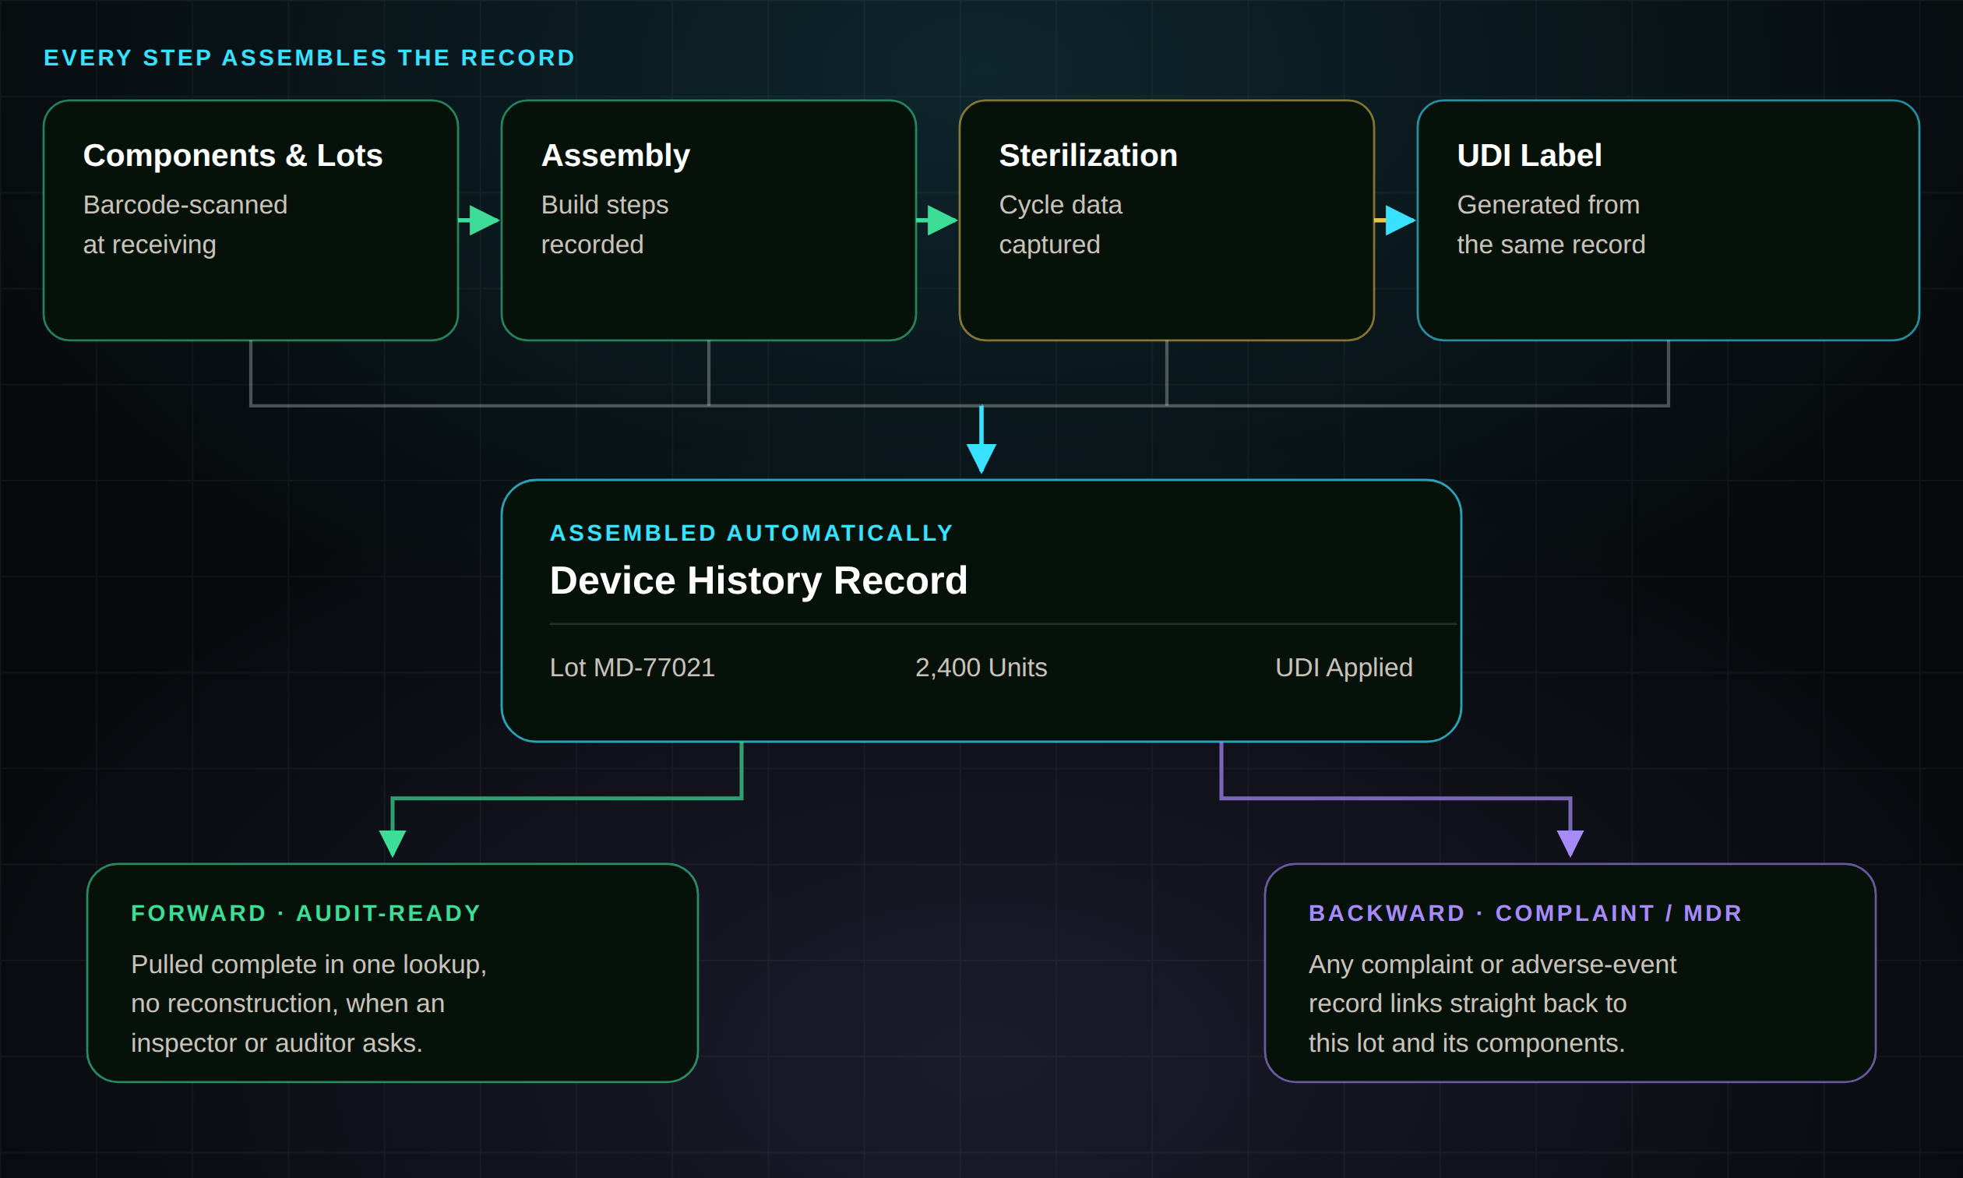Viewport: 1963px width, 1178px height.
Task: Click the 'Every Step Assembles the Record' heading
Action: (309, 58)
